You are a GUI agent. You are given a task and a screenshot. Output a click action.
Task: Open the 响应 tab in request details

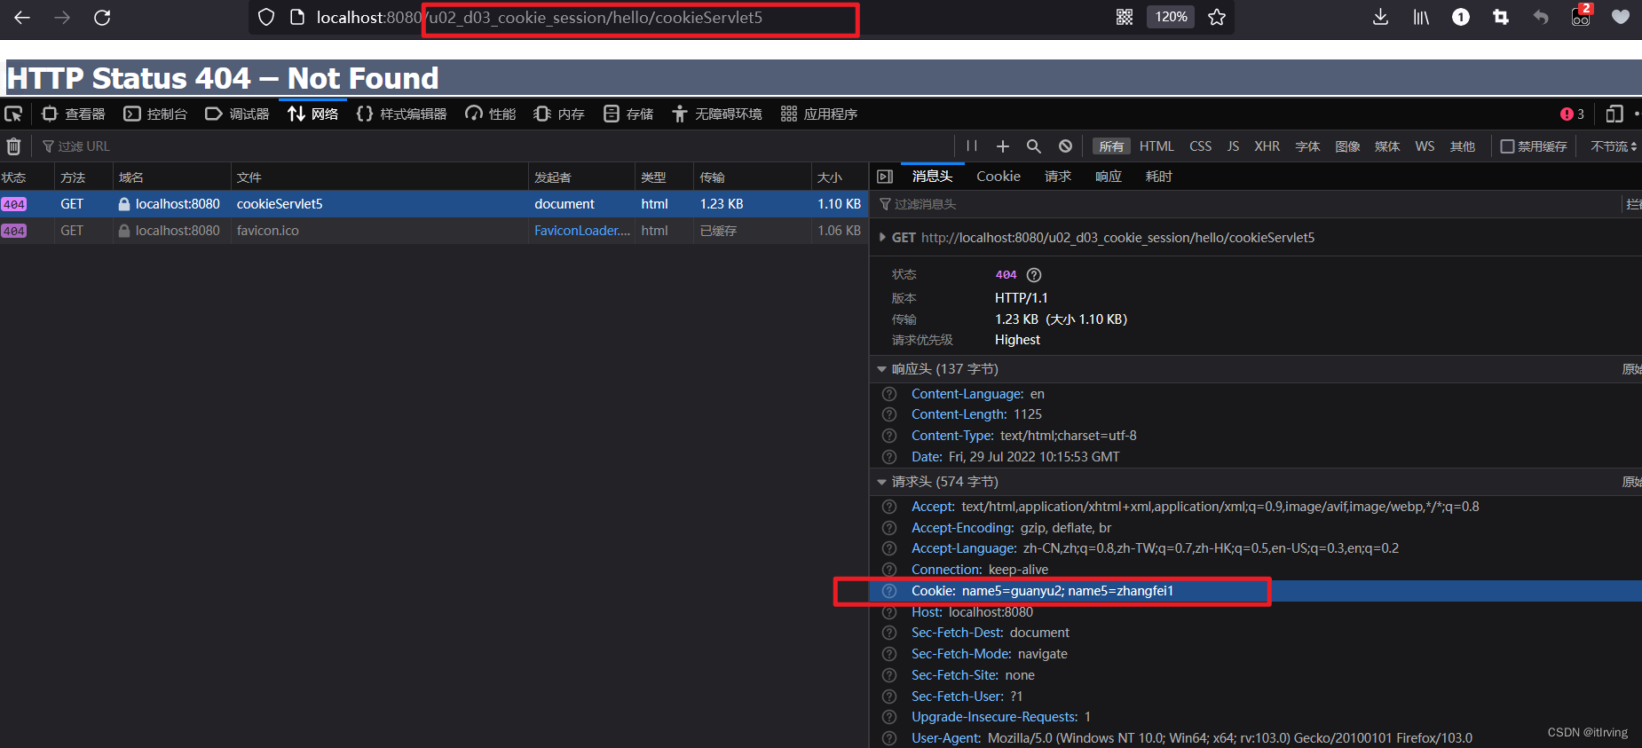(1108, 177)
